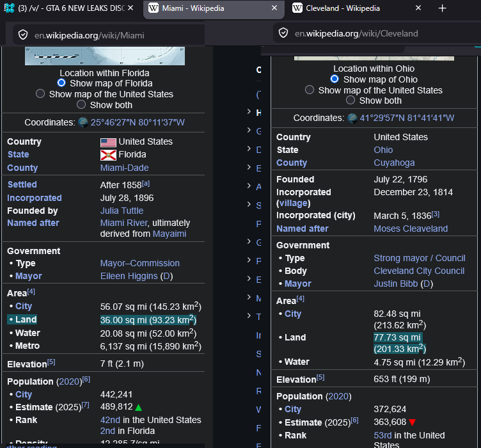Open the Ohio state link
Viewport: 481px width, 448px height.
coord(383,150)
